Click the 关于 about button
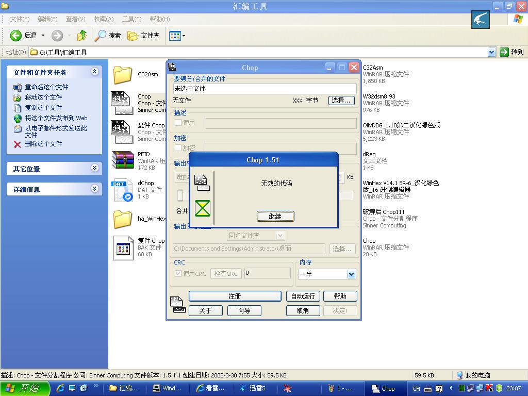 click(x=205, y=311)
